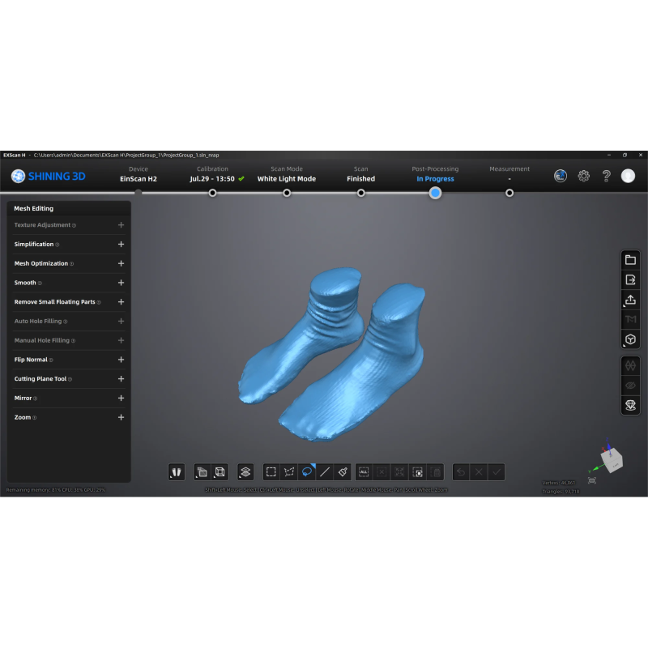
Task: Click the 3D hexagon cube icon
Action: 630,339
